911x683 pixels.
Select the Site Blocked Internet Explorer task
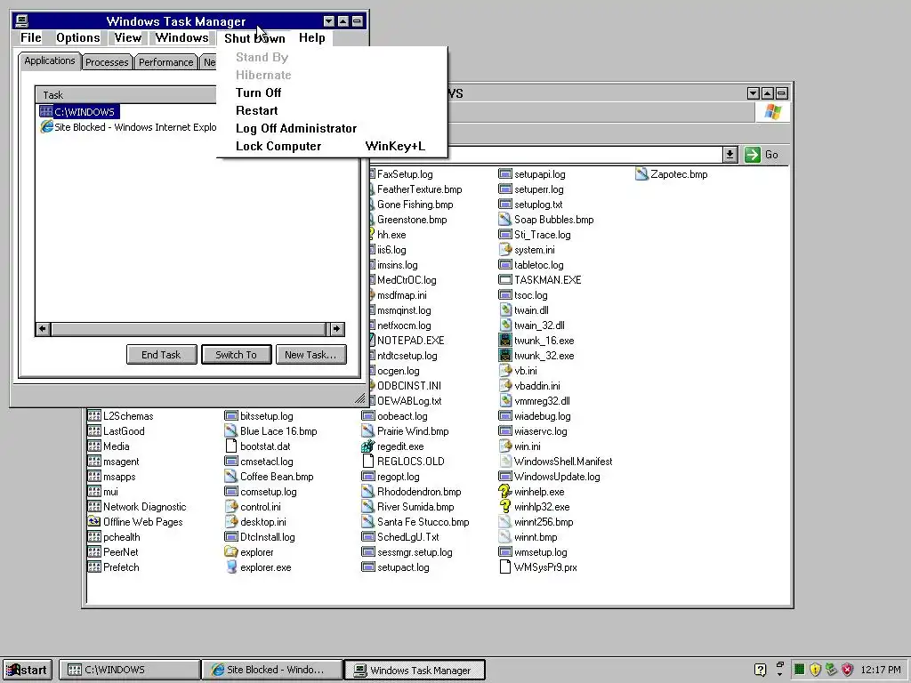[128, 127]
